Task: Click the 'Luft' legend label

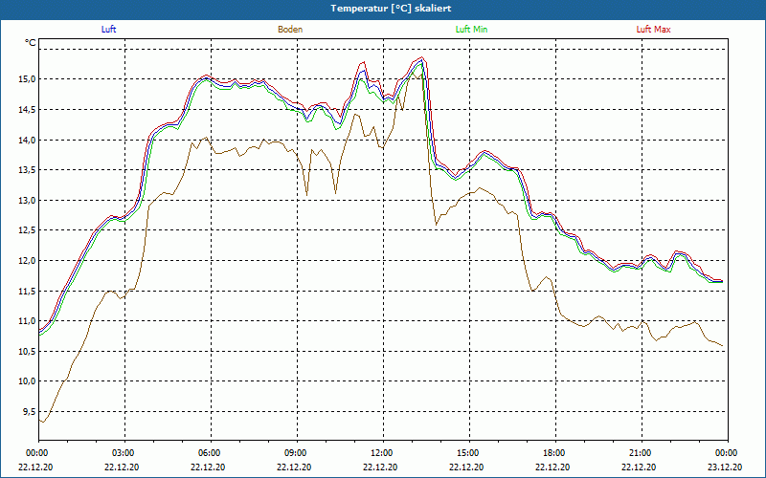Action: 108,30
